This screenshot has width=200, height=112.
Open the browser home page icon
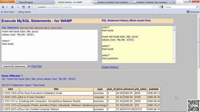point(12,7)
